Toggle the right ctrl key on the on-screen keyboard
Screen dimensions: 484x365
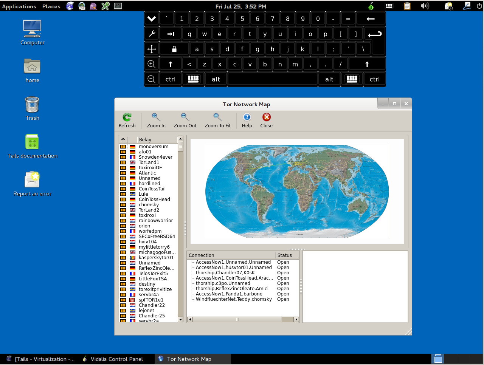(x=375, y=79)
